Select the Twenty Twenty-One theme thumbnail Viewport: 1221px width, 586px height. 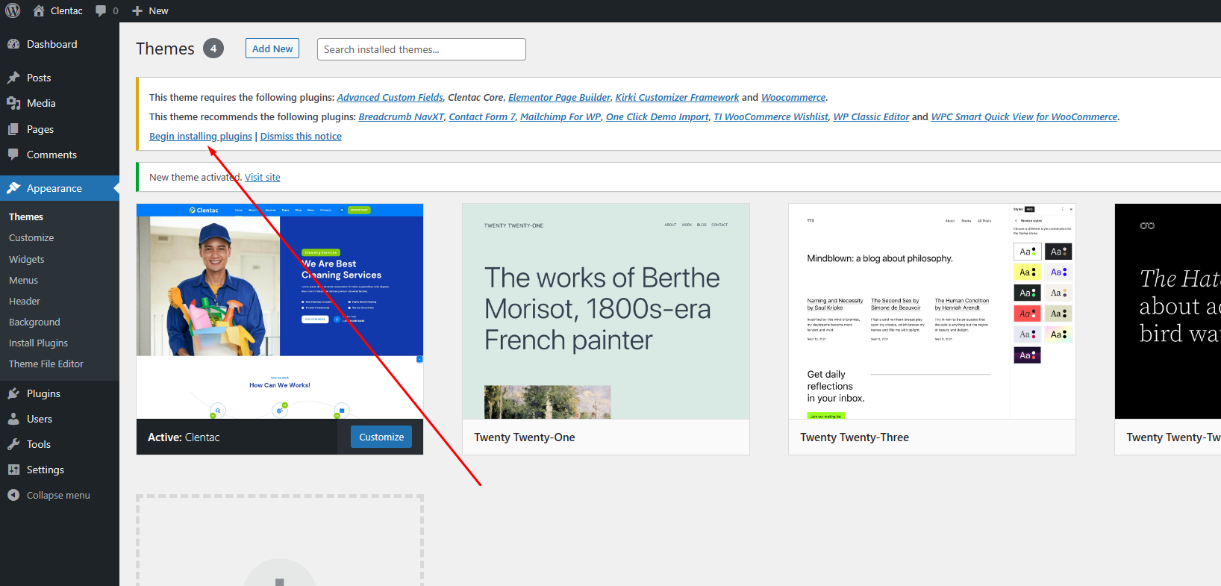coord(606,311)
